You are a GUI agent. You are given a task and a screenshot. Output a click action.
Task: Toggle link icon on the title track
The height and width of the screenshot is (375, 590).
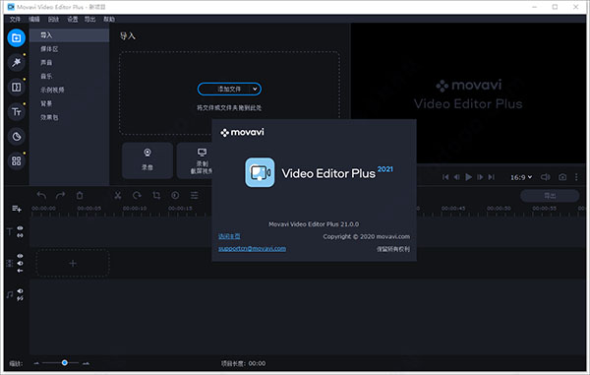click(20, 235)
